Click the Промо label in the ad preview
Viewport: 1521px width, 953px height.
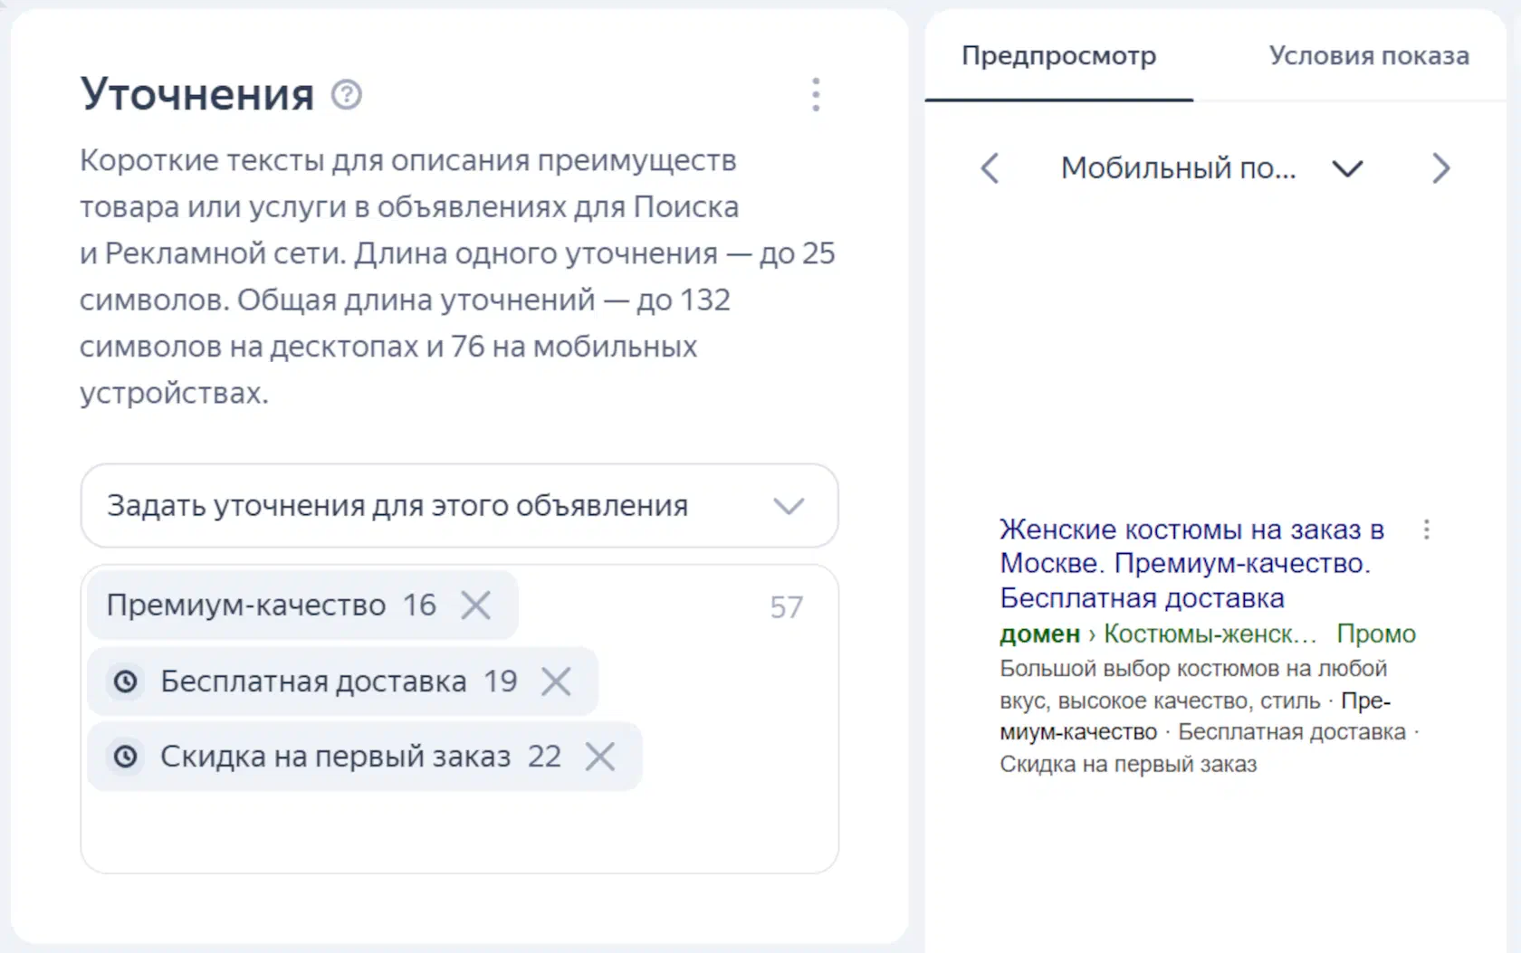pyautogui.click(x=1376, y=634)
